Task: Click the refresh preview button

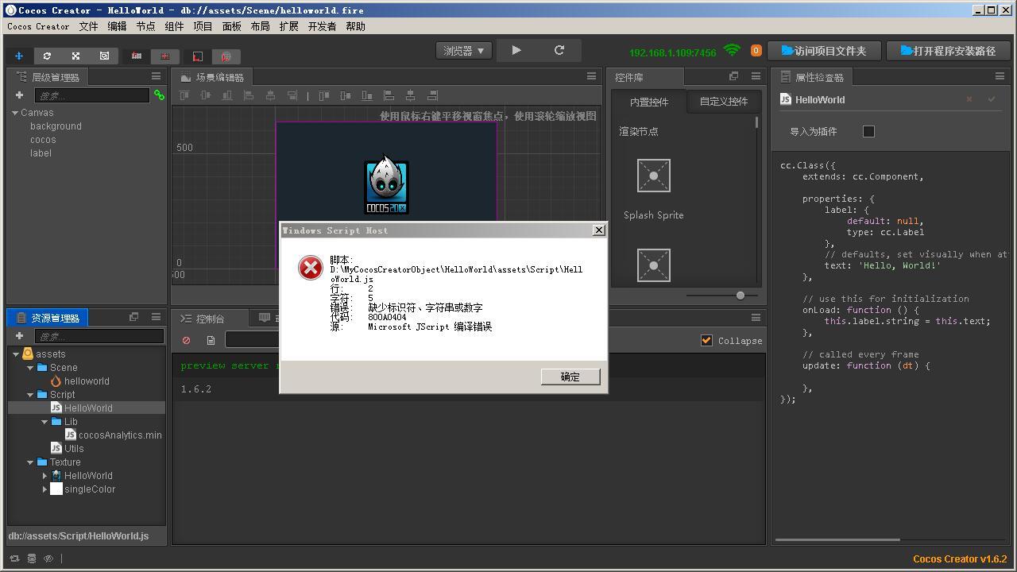Action: pos(559,50)
